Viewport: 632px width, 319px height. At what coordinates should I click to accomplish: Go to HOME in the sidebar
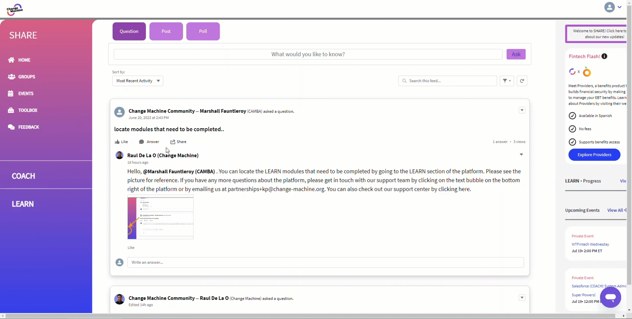19,60
